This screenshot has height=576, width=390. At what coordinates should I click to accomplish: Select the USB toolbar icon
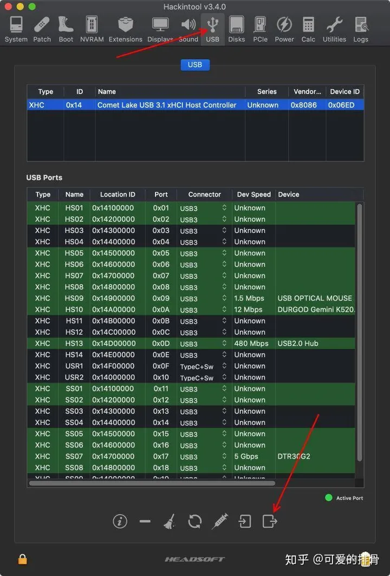[x=212, y=30]
